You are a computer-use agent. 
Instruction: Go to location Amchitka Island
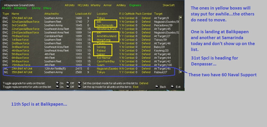point(107,36)
